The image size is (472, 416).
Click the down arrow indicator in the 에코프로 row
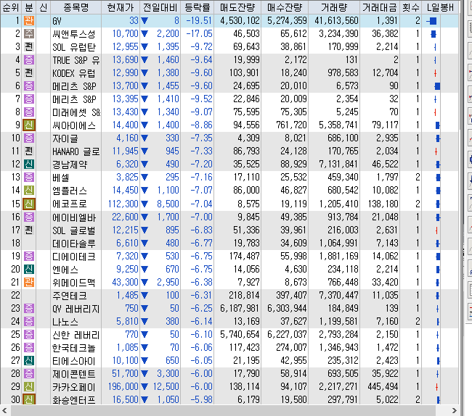(145, 204)
